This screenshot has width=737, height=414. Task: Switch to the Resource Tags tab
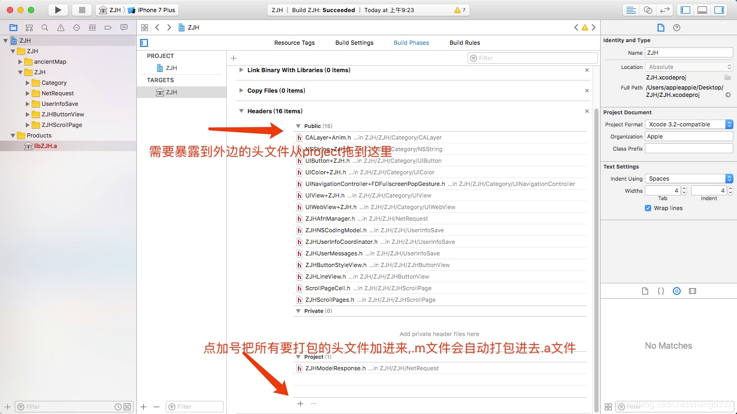pos(294,43)
